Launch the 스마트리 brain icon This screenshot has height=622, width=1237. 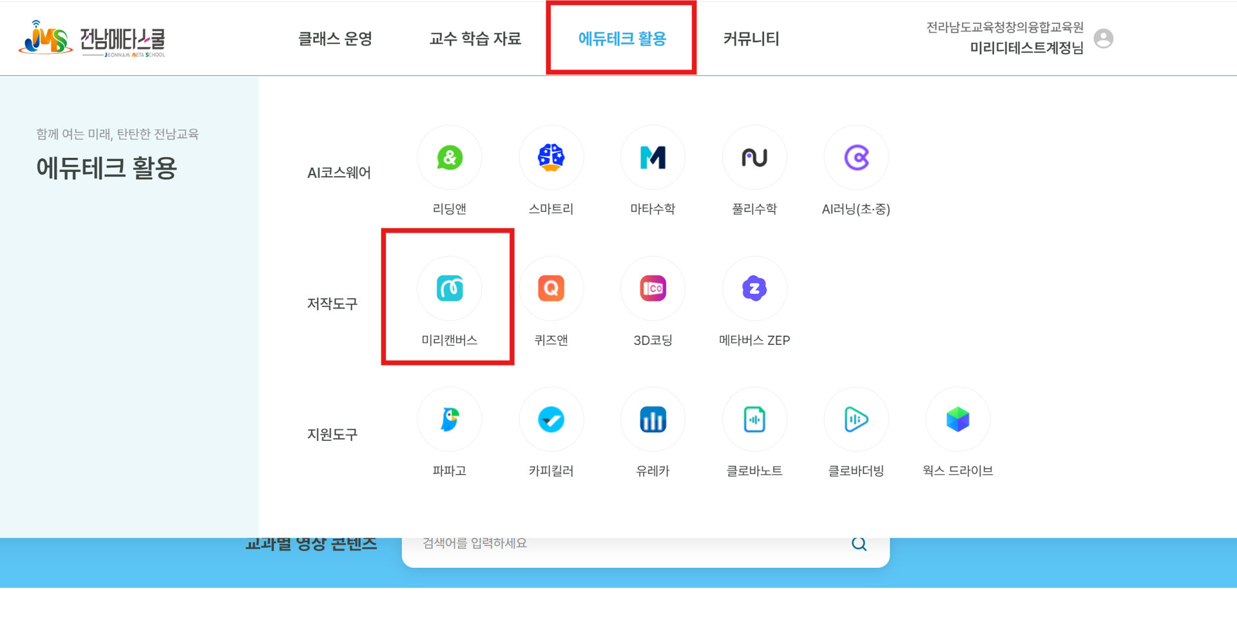point(551,158)
